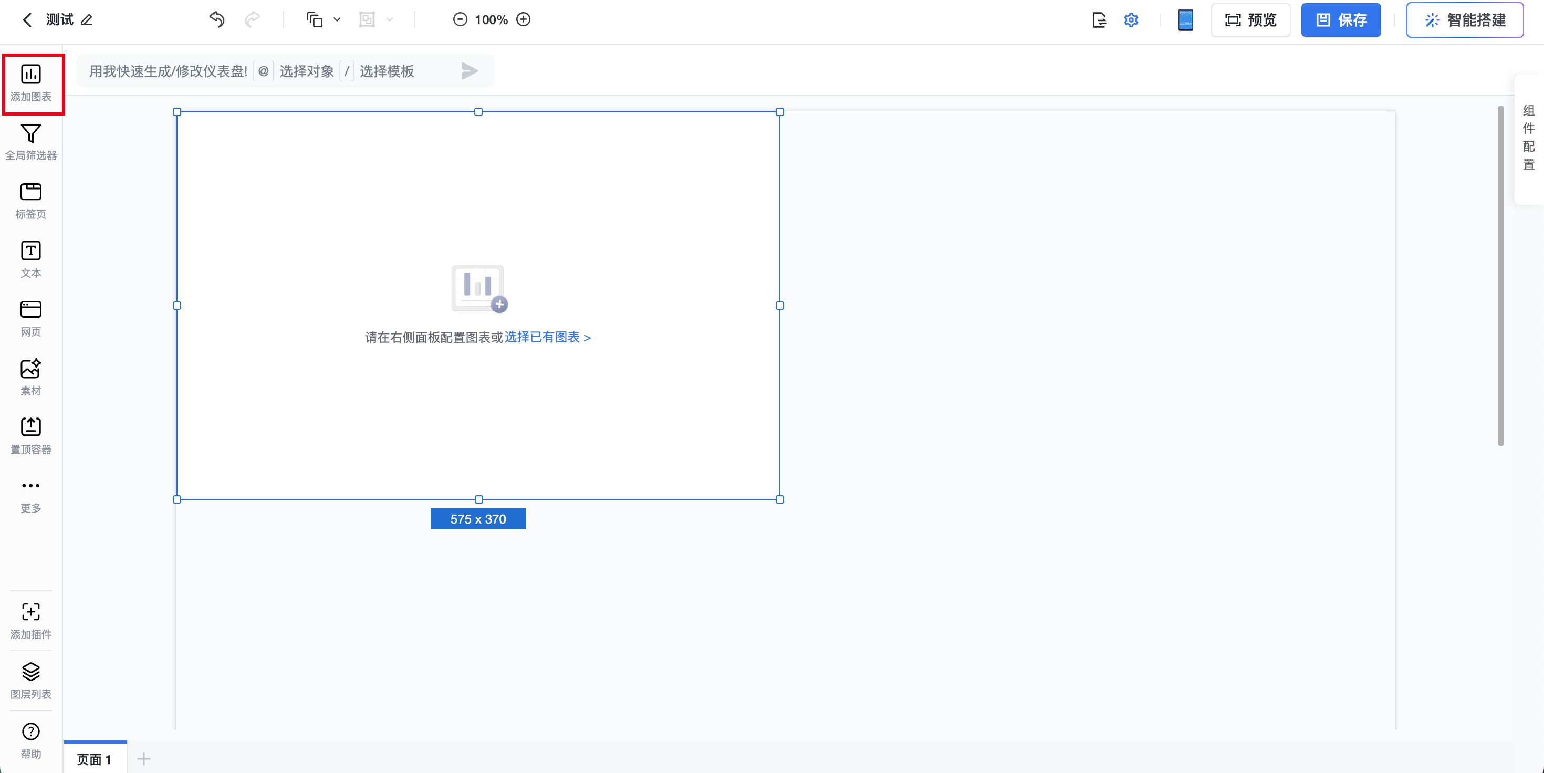Open the global filter (全局筛选器) tool
Screen dimensions: 1544x773
(30, 141)
